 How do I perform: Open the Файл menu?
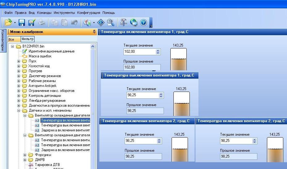click(x=8, y=13)
